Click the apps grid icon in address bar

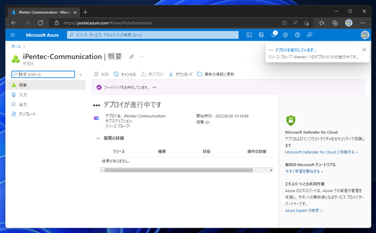point(284,23)
